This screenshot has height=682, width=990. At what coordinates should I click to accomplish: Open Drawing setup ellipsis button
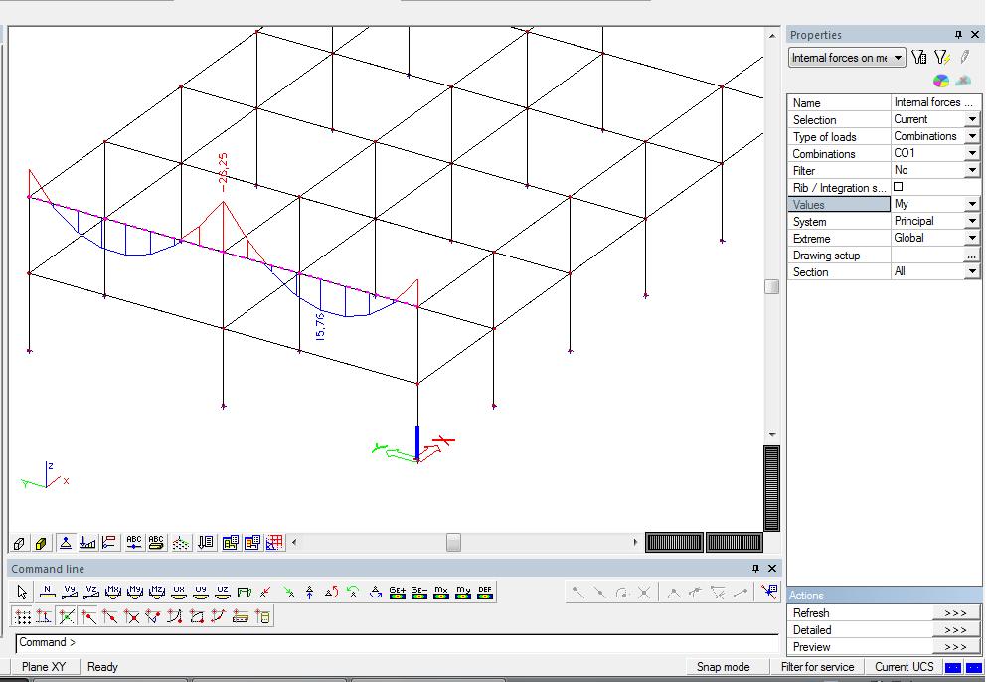pos(971,256)
